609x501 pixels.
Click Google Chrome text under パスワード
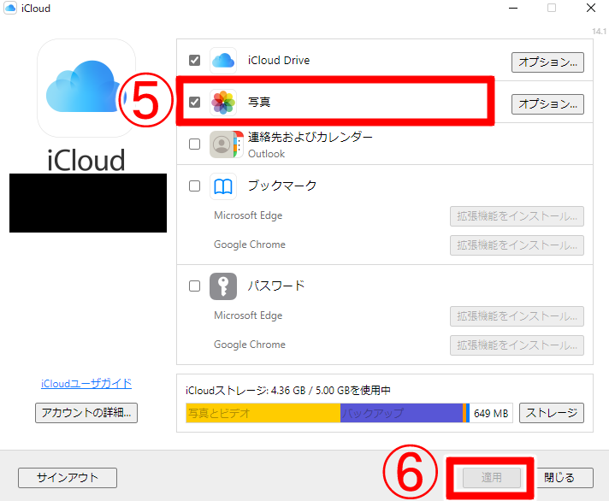(250, 345)
